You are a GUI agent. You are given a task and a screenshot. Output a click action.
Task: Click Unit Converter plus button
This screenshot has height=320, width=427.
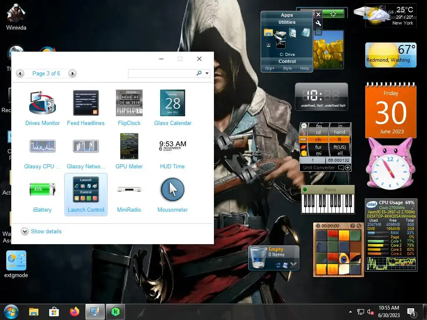348,167
